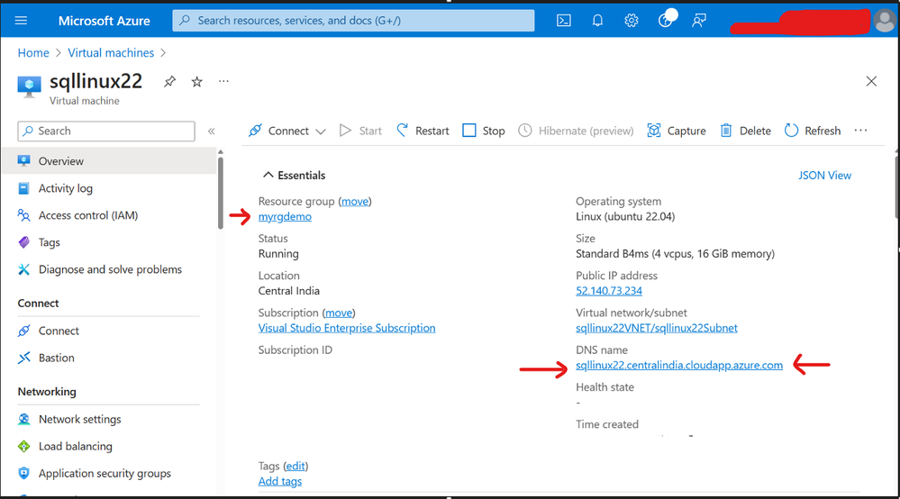Refresh the VM overview
Screen dimensions: 900x499
(x=813, y=131)
